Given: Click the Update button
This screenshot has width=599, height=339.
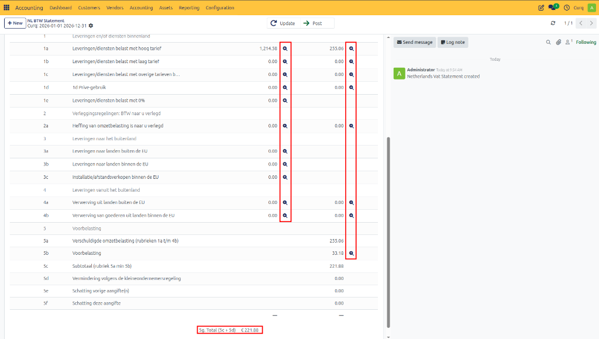Looking at the screenshot, I should click(x=283, y=23).
